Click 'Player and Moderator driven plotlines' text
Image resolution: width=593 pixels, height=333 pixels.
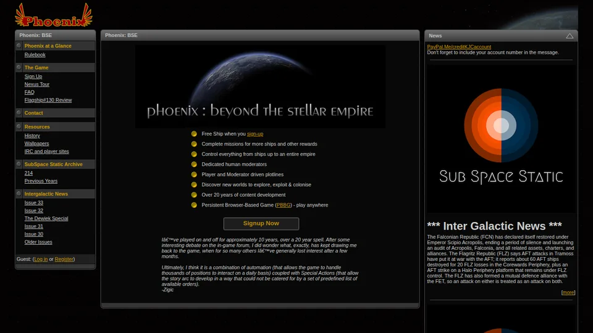(x=242, y=175)
